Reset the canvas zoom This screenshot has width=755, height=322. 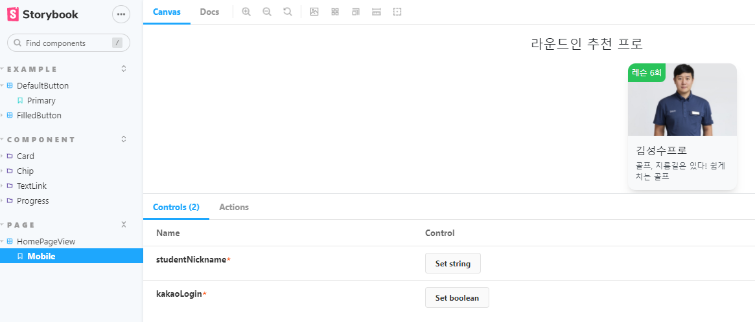click(x=288, y=12)
